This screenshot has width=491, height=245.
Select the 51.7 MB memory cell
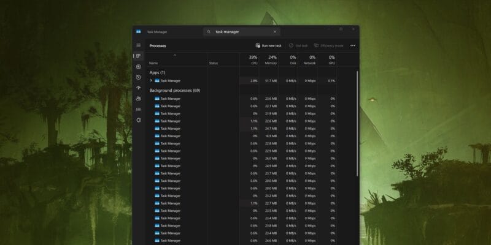(271, 81)
